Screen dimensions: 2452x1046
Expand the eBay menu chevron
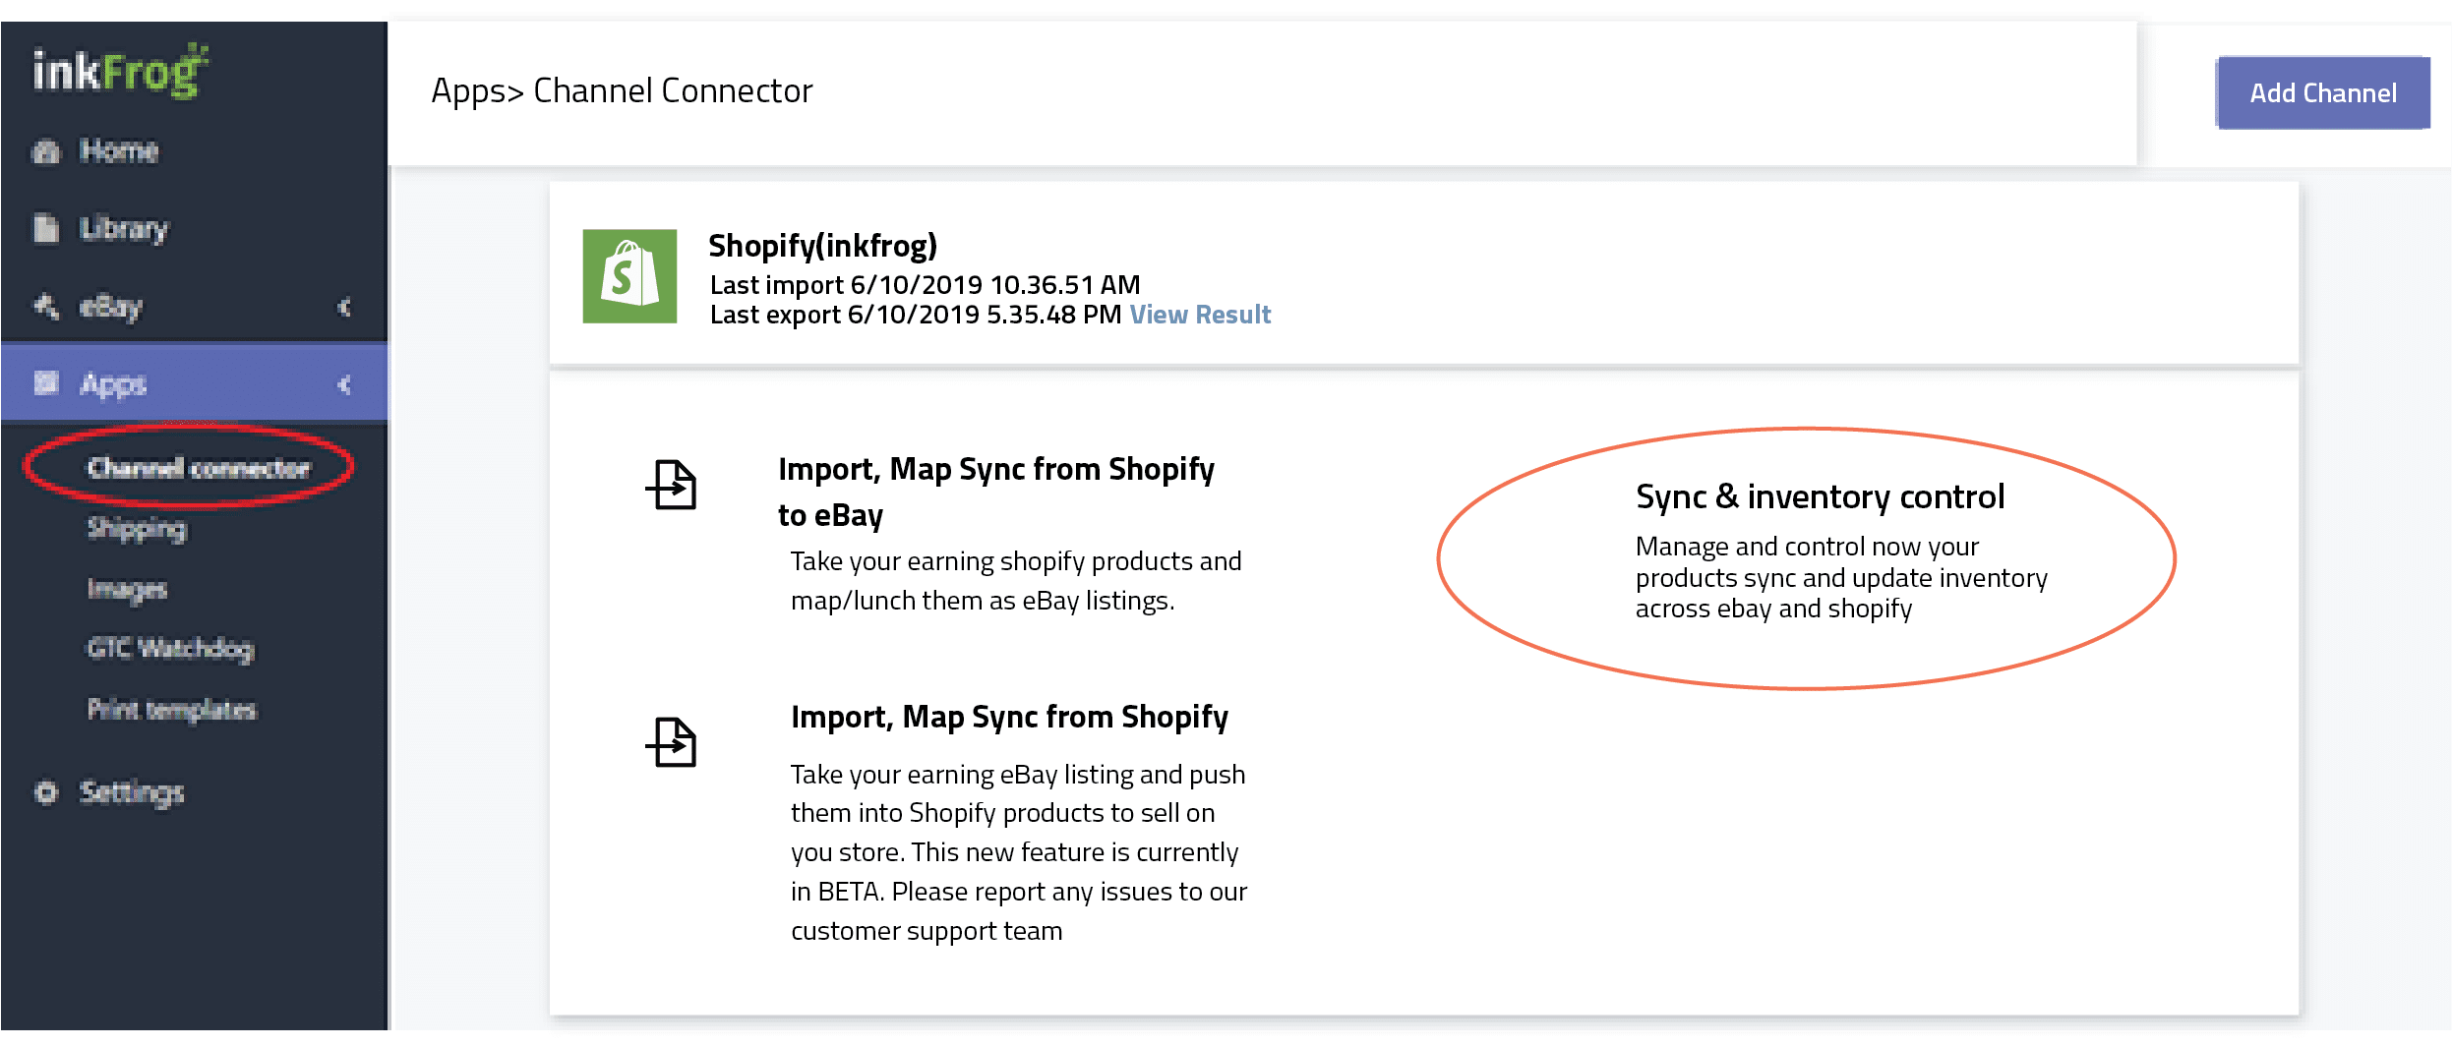pos(344,307)
